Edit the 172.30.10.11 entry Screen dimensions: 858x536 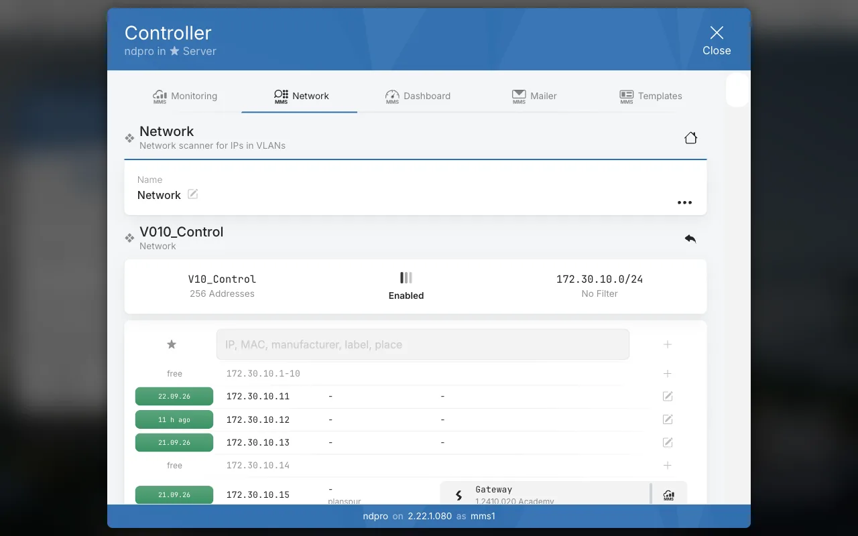(668, 397)
